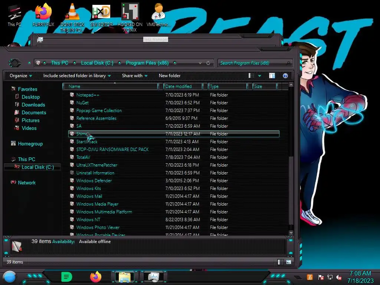
Task: Open the This PC desktop icon
Action: pyautogui.click(x=14, y=16)
